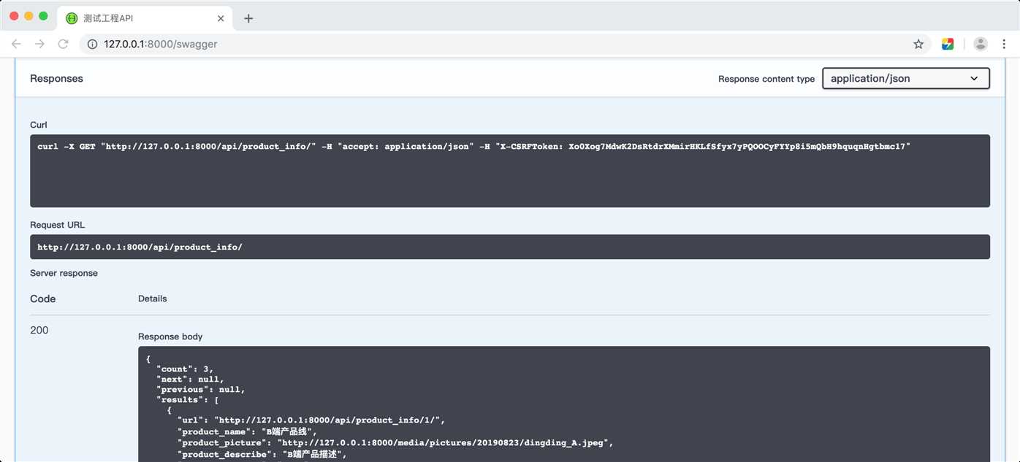Open the colorful browser extension icon

click(948, 44)
